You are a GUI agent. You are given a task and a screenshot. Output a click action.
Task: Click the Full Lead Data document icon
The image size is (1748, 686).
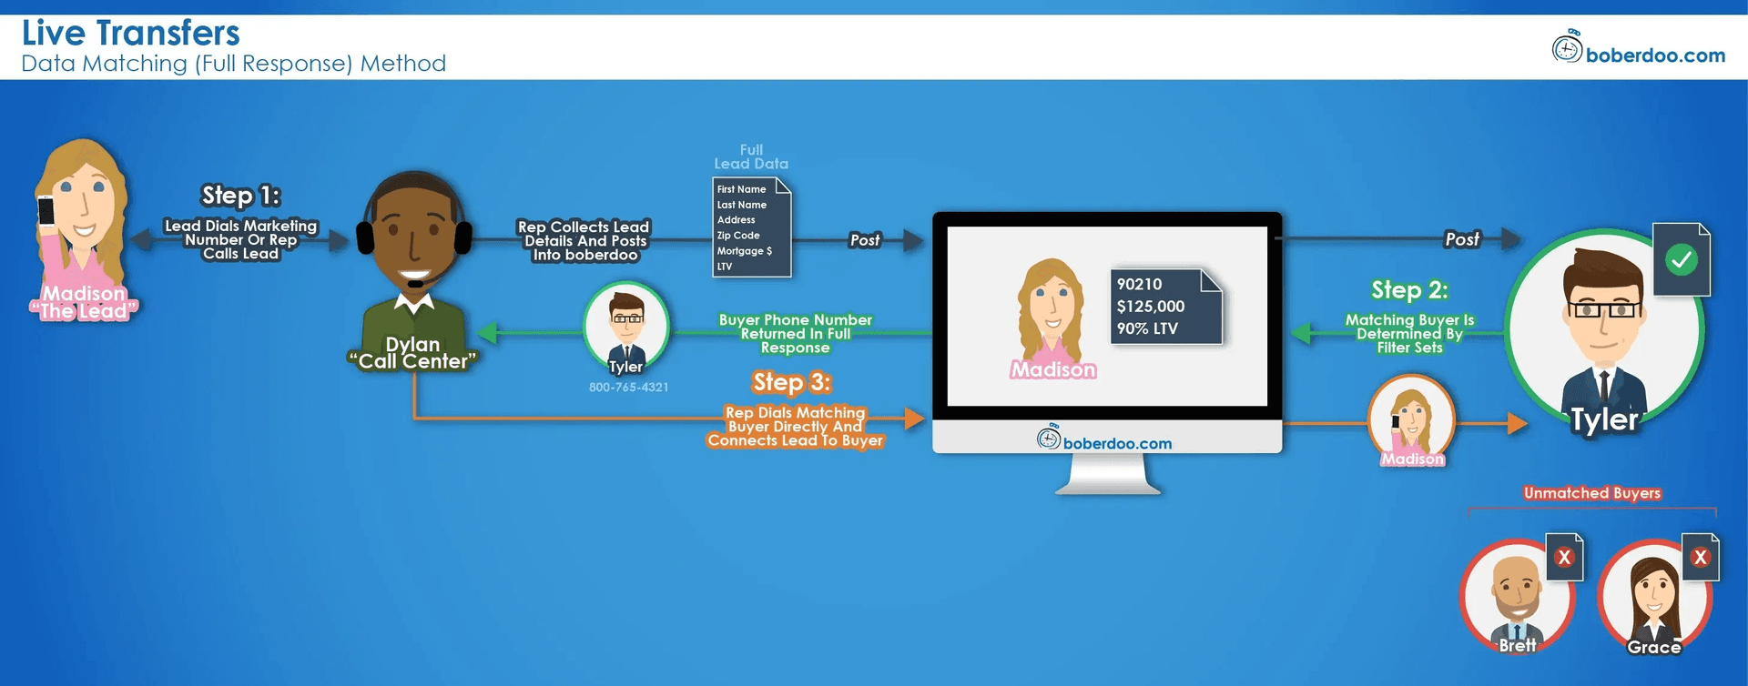[751, 227]
